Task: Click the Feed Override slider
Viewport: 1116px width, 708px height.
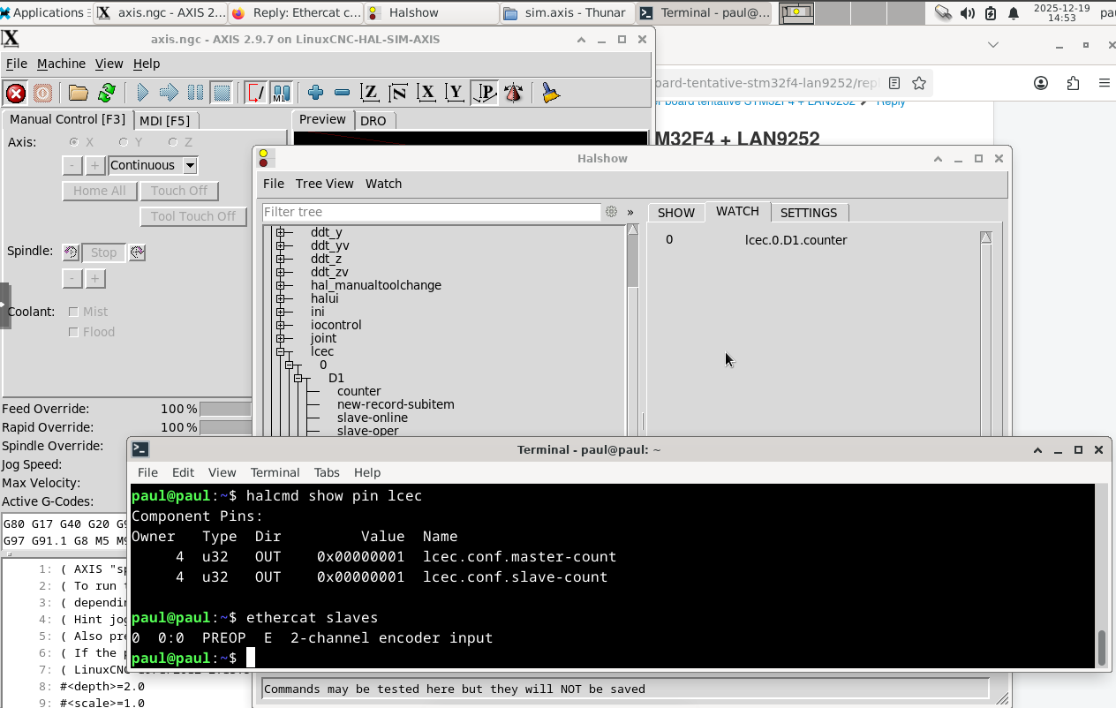Action: tap(225, 409)
